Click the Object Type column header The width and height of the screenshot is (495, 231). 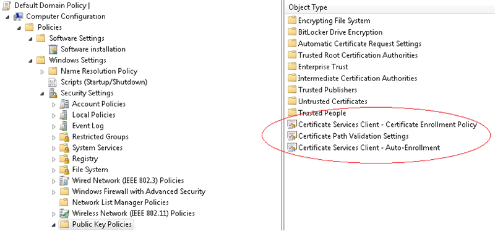coord(390,7)
